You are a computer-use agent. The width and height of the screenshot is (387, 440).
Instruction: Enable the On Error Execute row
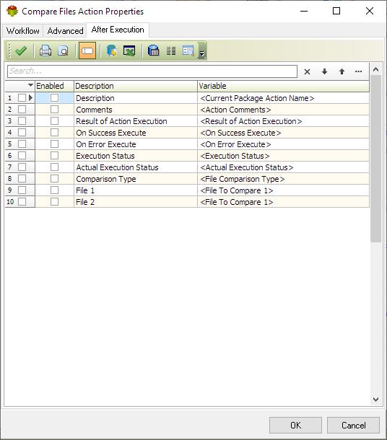tap(54, 144)
